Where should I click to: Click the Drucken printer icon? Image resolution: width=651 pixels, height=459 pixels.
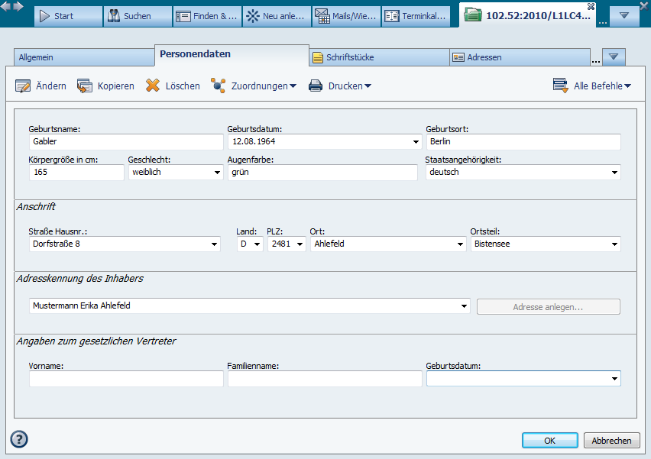click(x=316, y=86)
